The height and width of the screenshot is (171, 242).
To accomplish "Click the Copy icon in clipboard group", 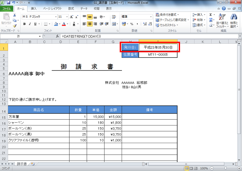I will [15, 20].
